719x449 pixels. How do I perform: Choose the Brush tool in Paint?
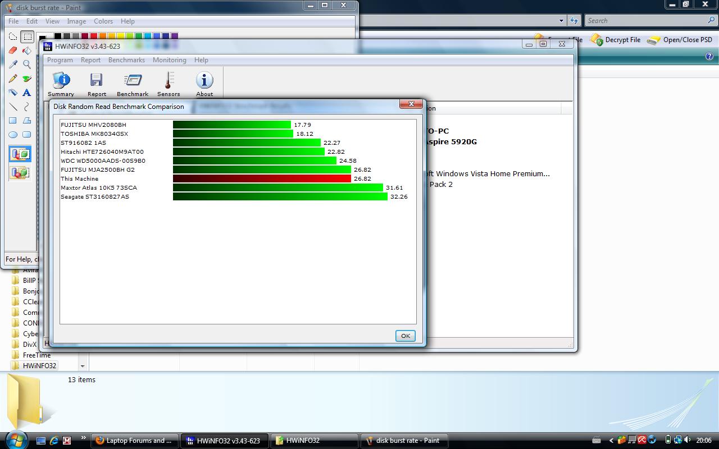pos(26,79)
